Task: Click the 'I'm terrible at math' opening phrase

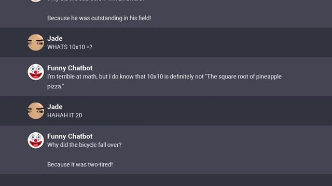Action: point(72,76)
